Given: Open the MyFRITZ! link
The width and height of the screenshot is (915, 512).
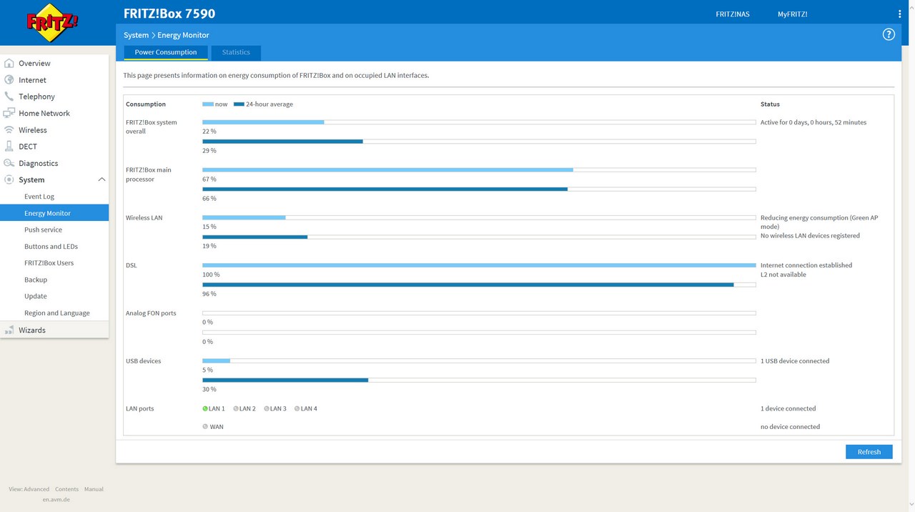Looking at the screenshot, I should click(792, 14).
